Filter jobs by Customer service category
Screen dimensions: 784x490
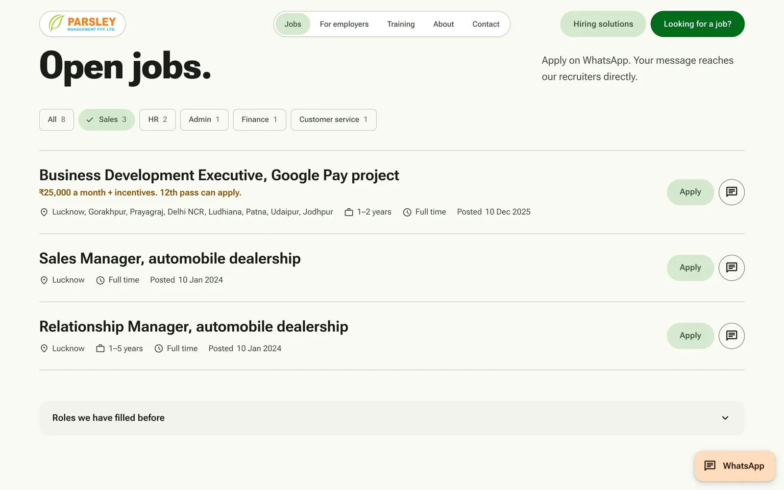pos(333,120)
